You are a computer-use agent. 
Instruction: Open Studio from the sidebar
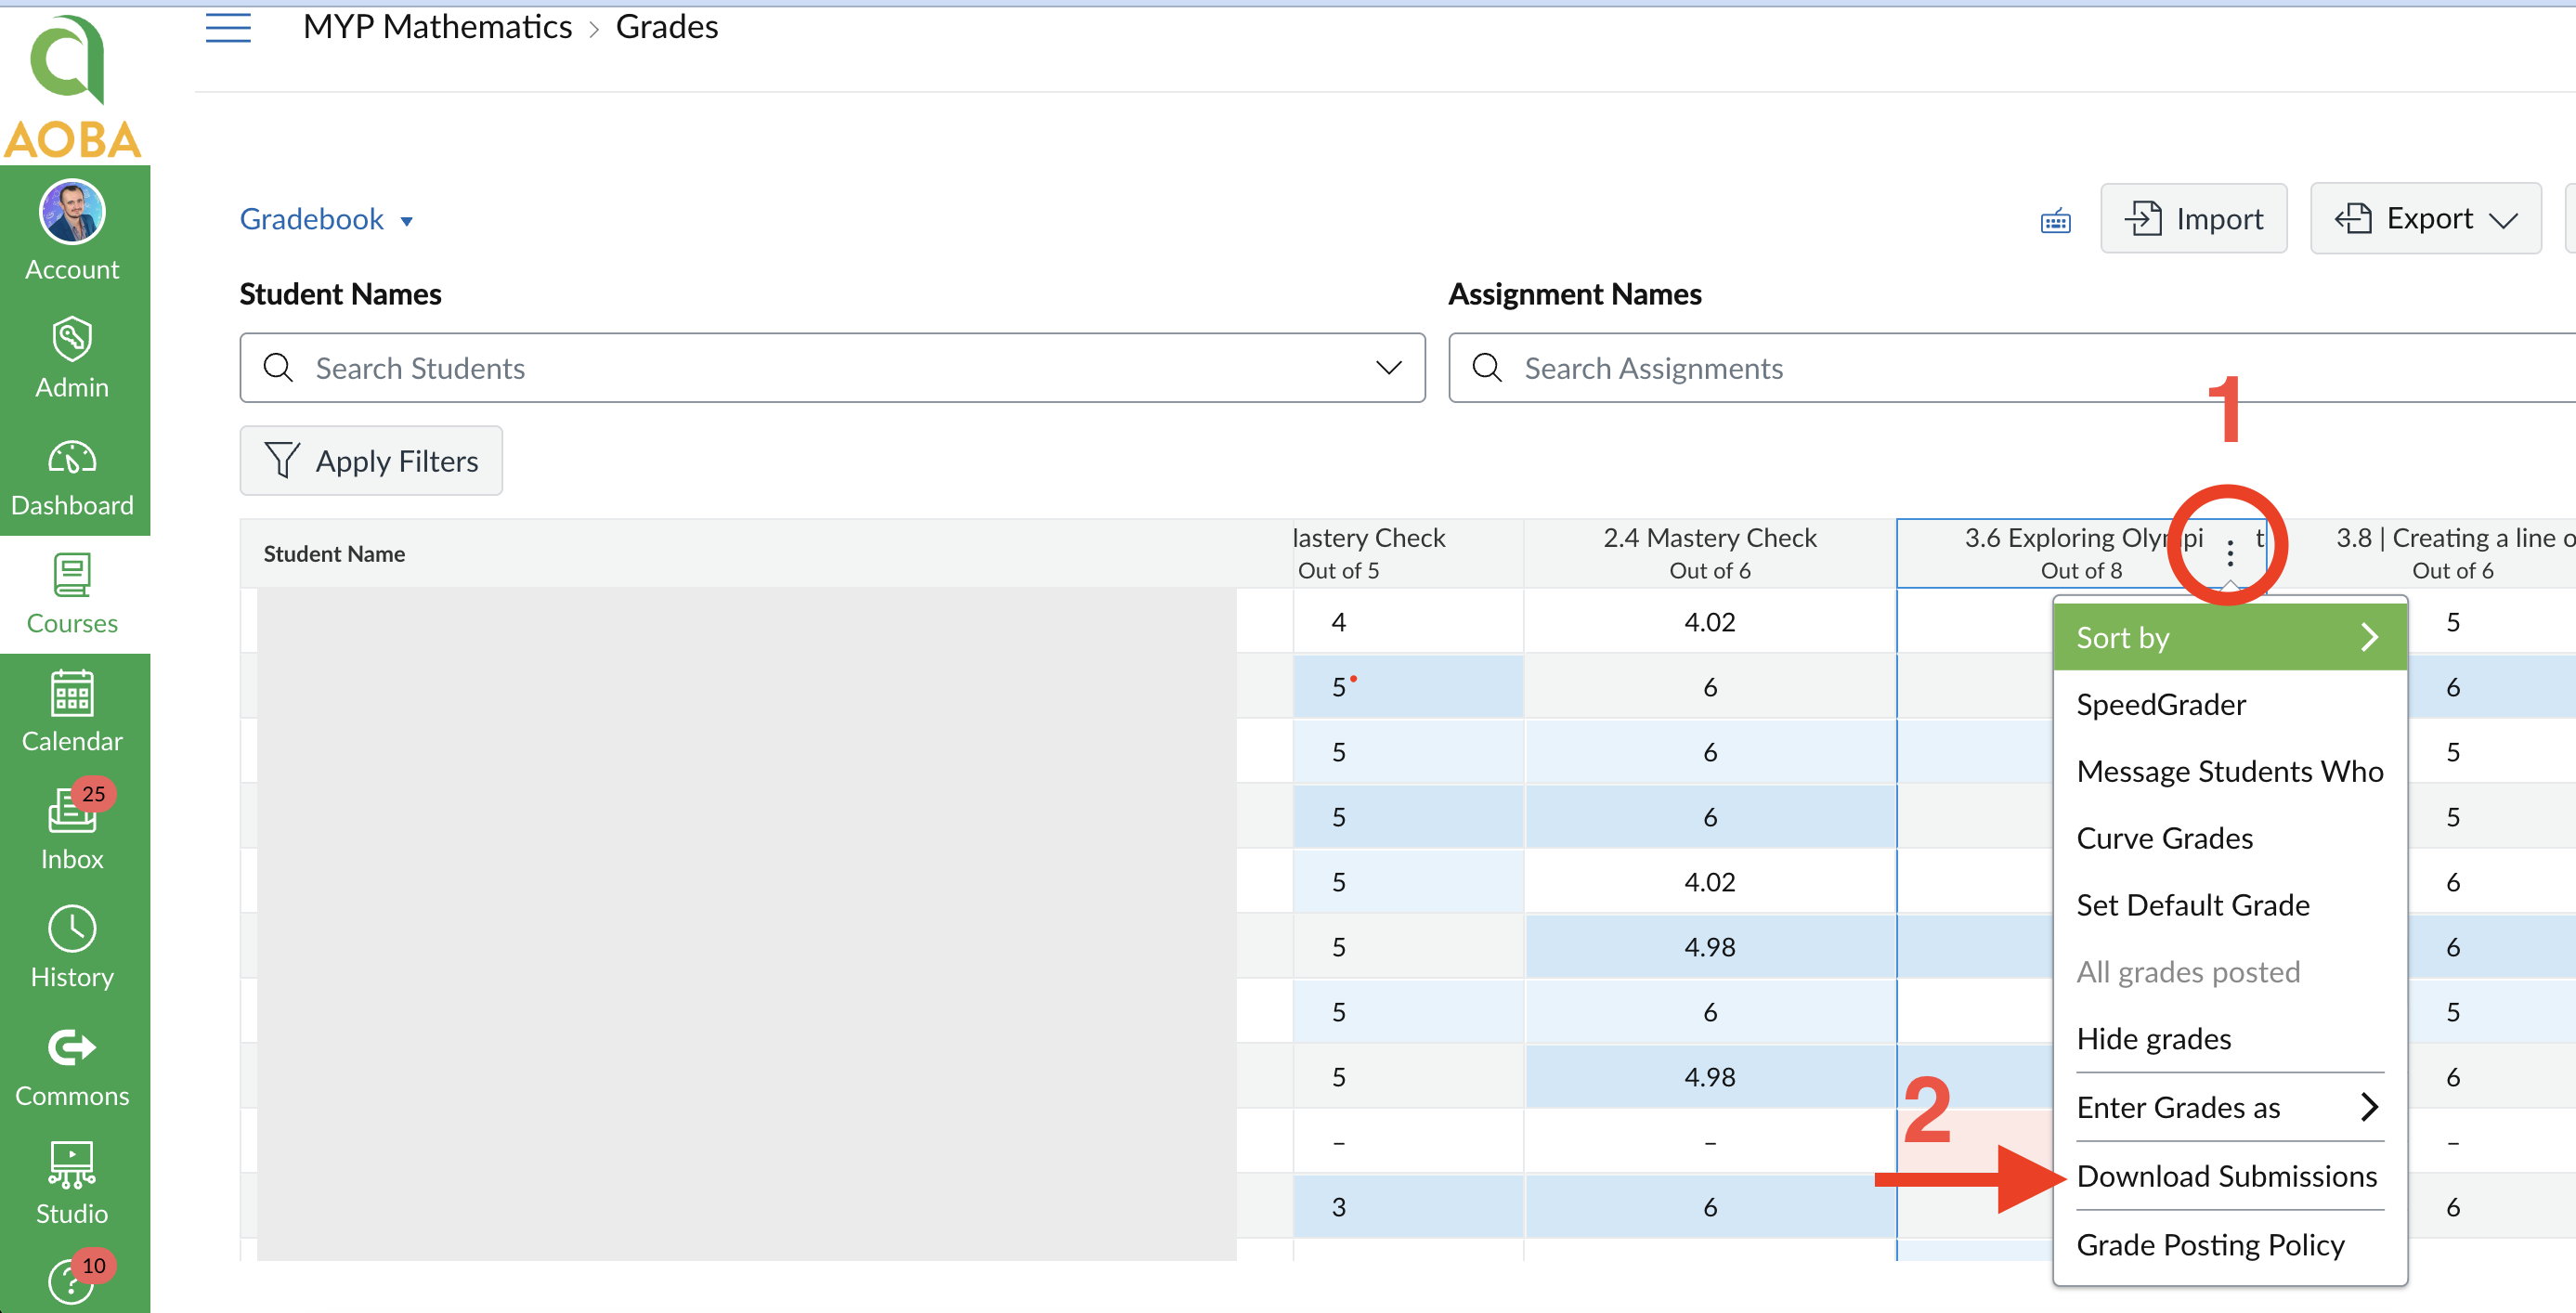point(72,1180)
